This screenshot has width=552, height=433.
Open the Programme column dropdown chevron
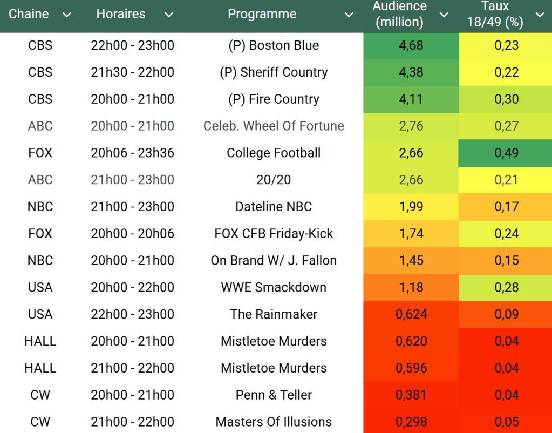(349, 15)
